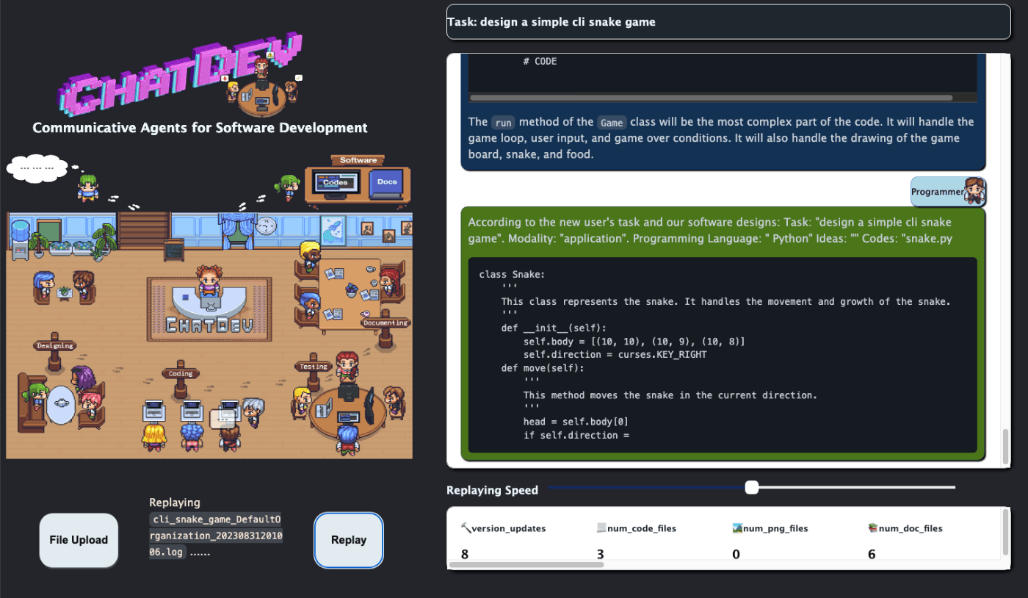Click the staircase at the office top
Image resolution: width=1028 pixels, height=598 pixels.
coord(144,230)
